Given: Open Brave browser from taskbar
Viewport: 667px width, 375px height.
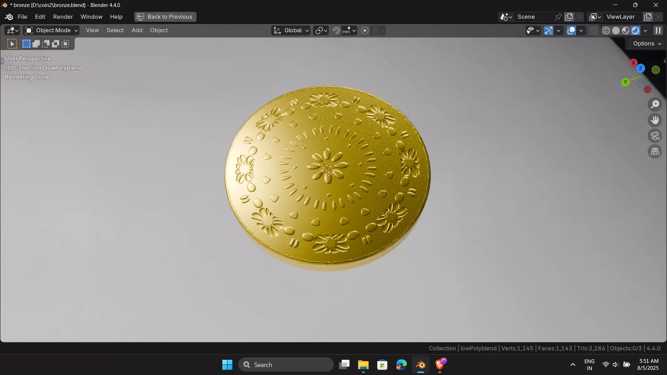Looking at the screenshot, I should [440, 365].
